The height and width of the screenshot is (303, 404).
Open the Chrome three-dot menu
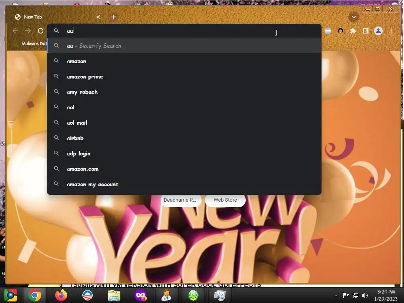coord(391,31)
